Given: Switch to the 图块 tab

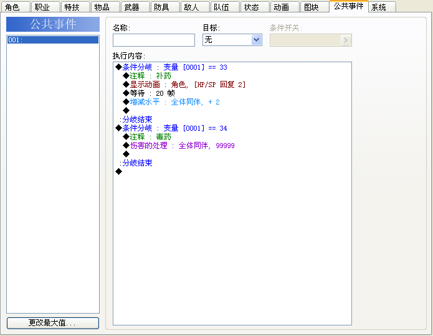Looking at the screenshot, I should 314,7.
